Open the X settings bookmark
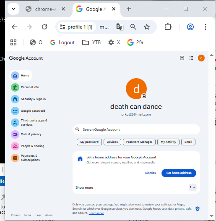The width and height of the screenshot is (216, 221). point(114,42)
